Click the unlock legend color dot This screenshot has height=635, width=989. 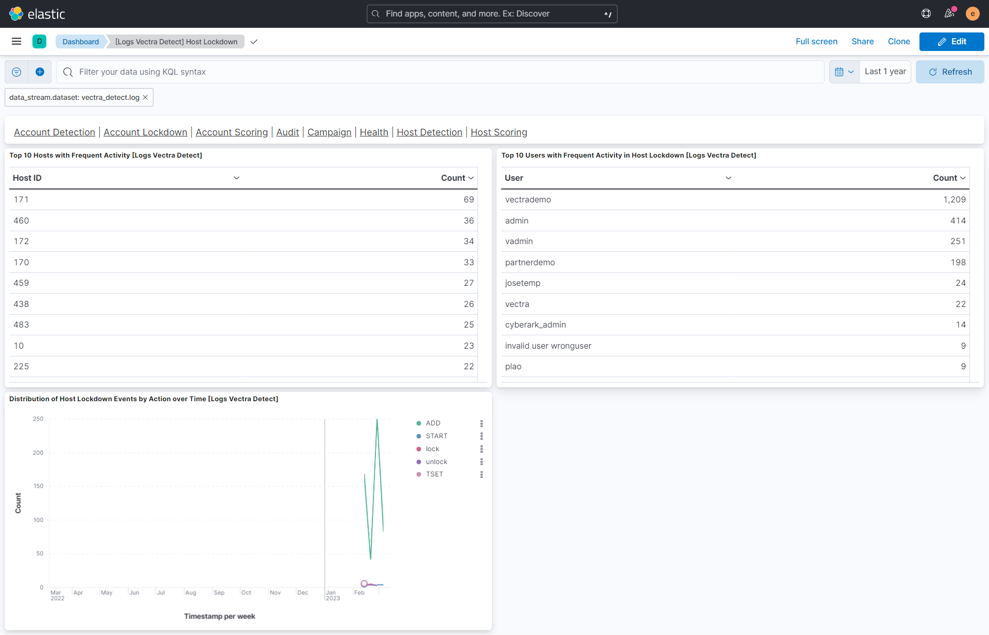[x=419, y=462]
